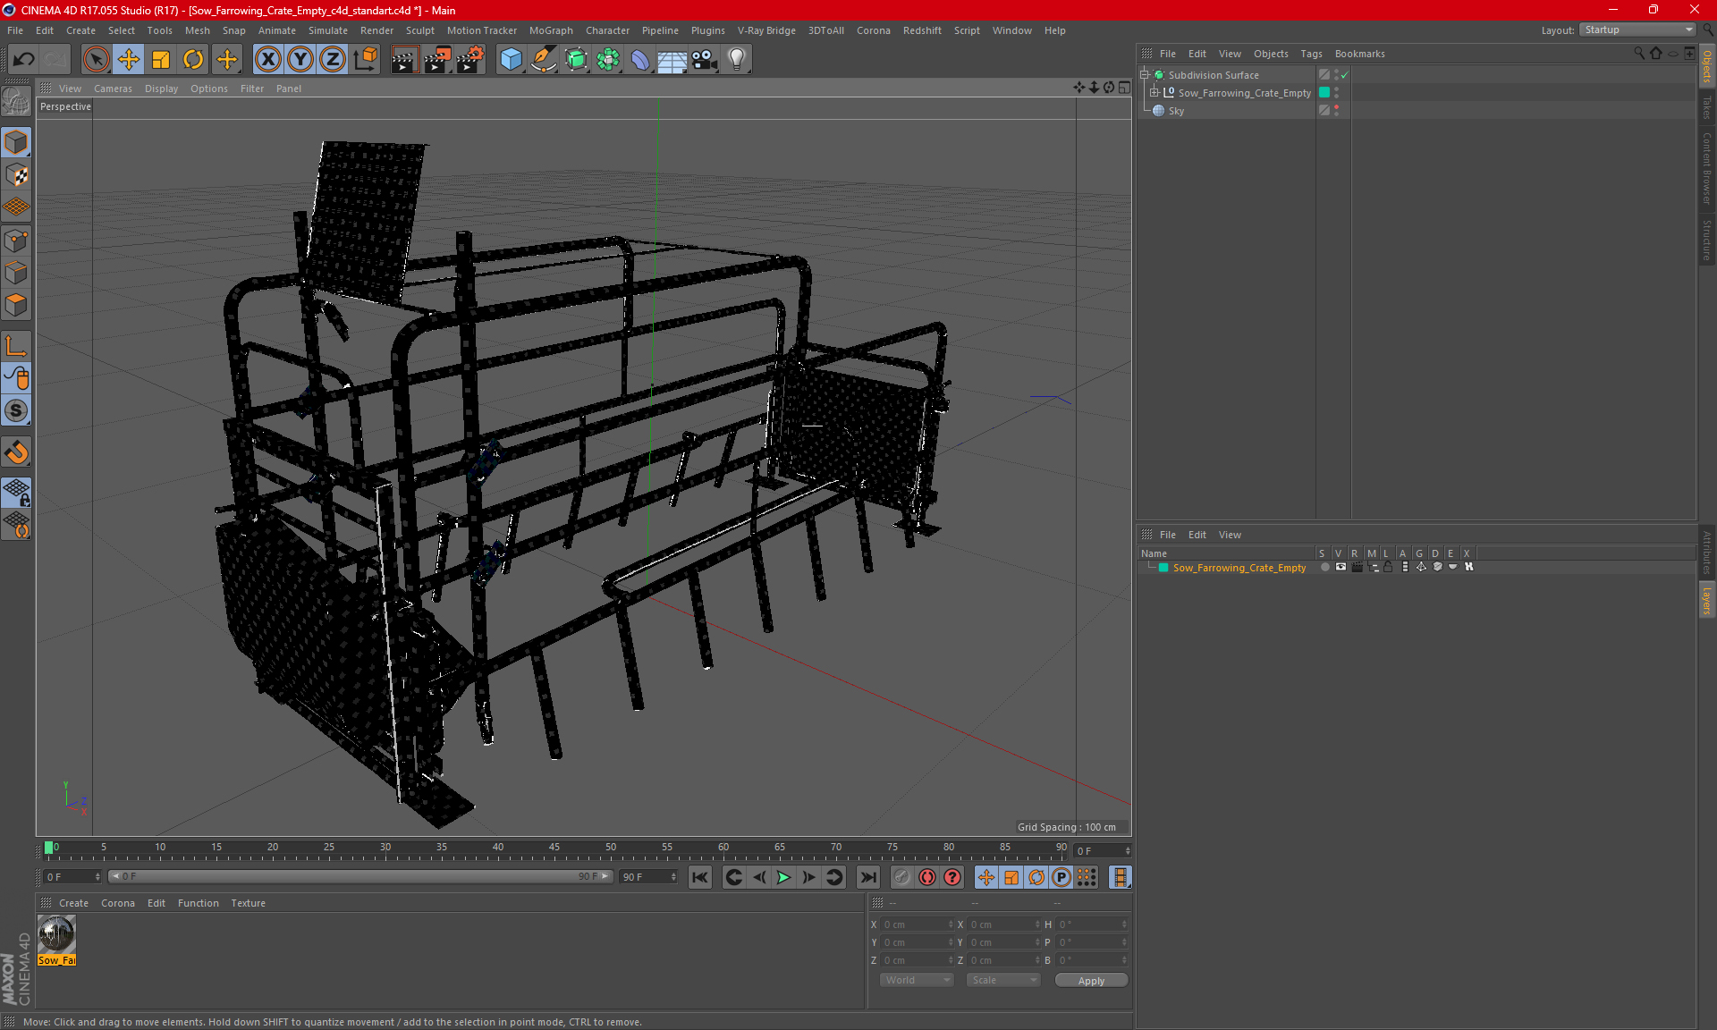Open the material Texture menu

[248, 903]
